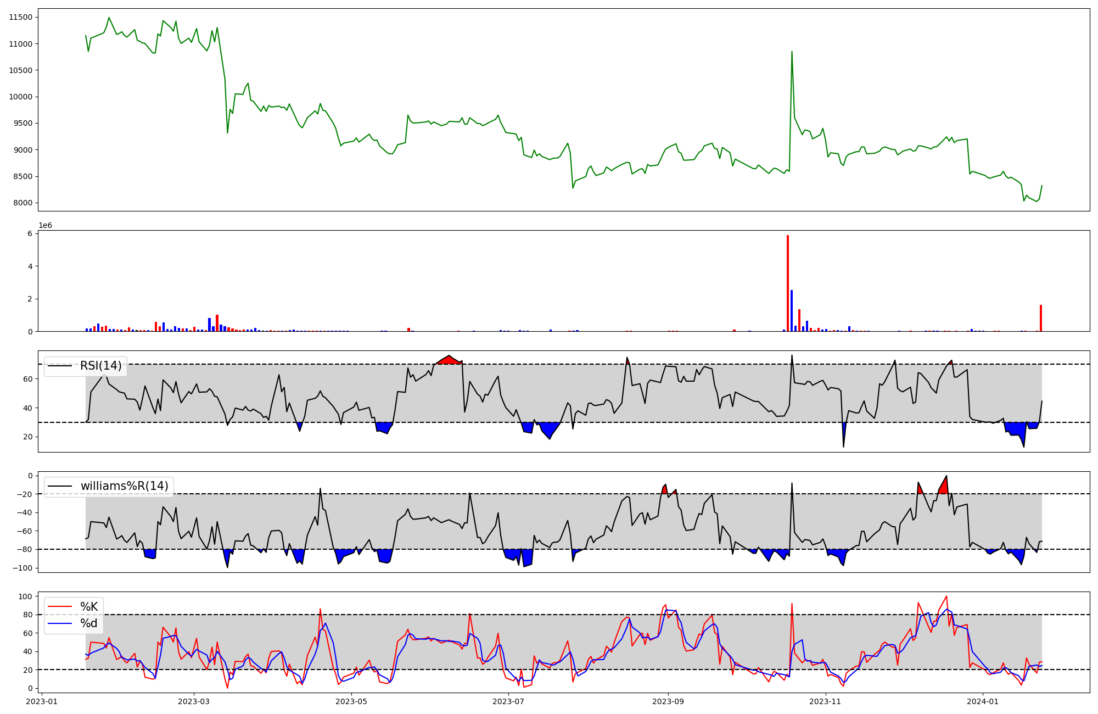The height and width of the screenshot is (714, 1098).
Task: Click the red overbought RSI area in June
Action: click(x=449, y=360)
